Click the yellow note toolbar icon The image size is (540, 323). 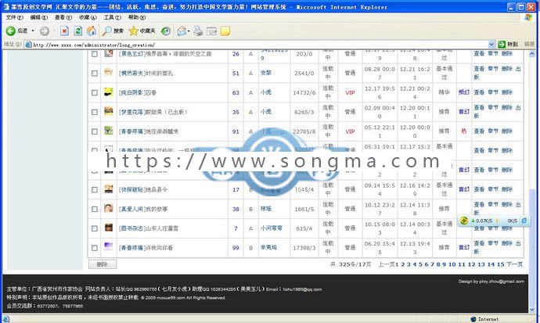pyautogui.click(x=225, y=31)
